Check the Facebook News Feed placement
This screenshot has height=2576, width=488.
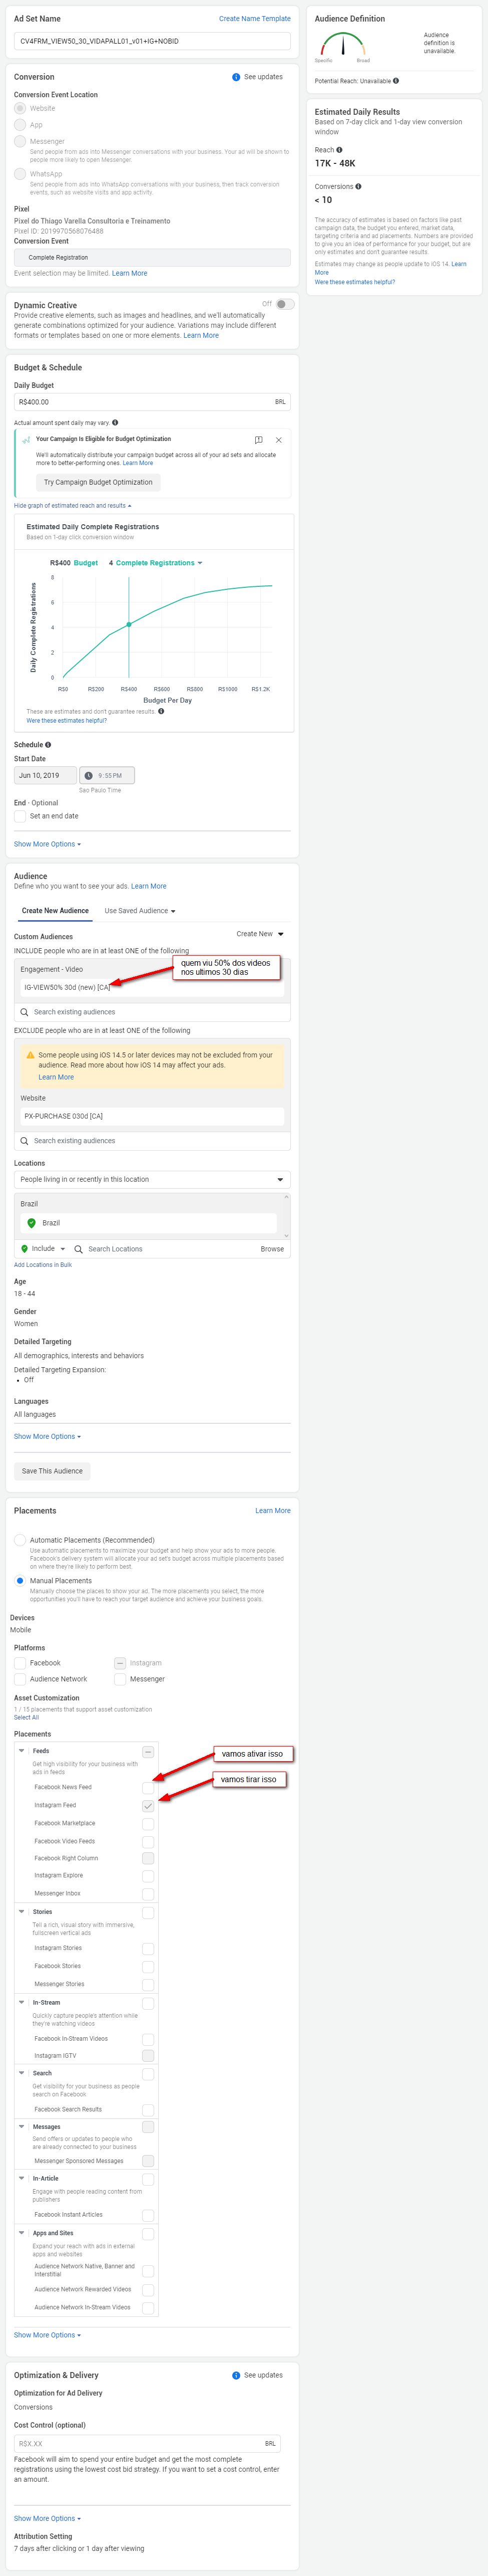pyautogui.click(x=148, y=1787)
